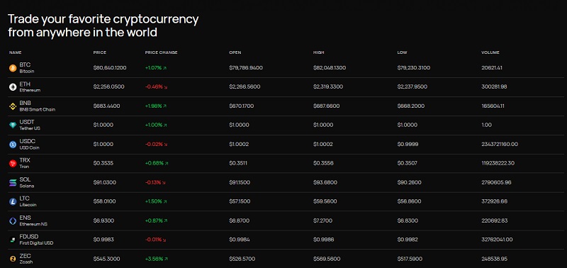567x268 pixels.
Task: Click the BNB Smart Chain icon
Action: (x=13, y=106)
